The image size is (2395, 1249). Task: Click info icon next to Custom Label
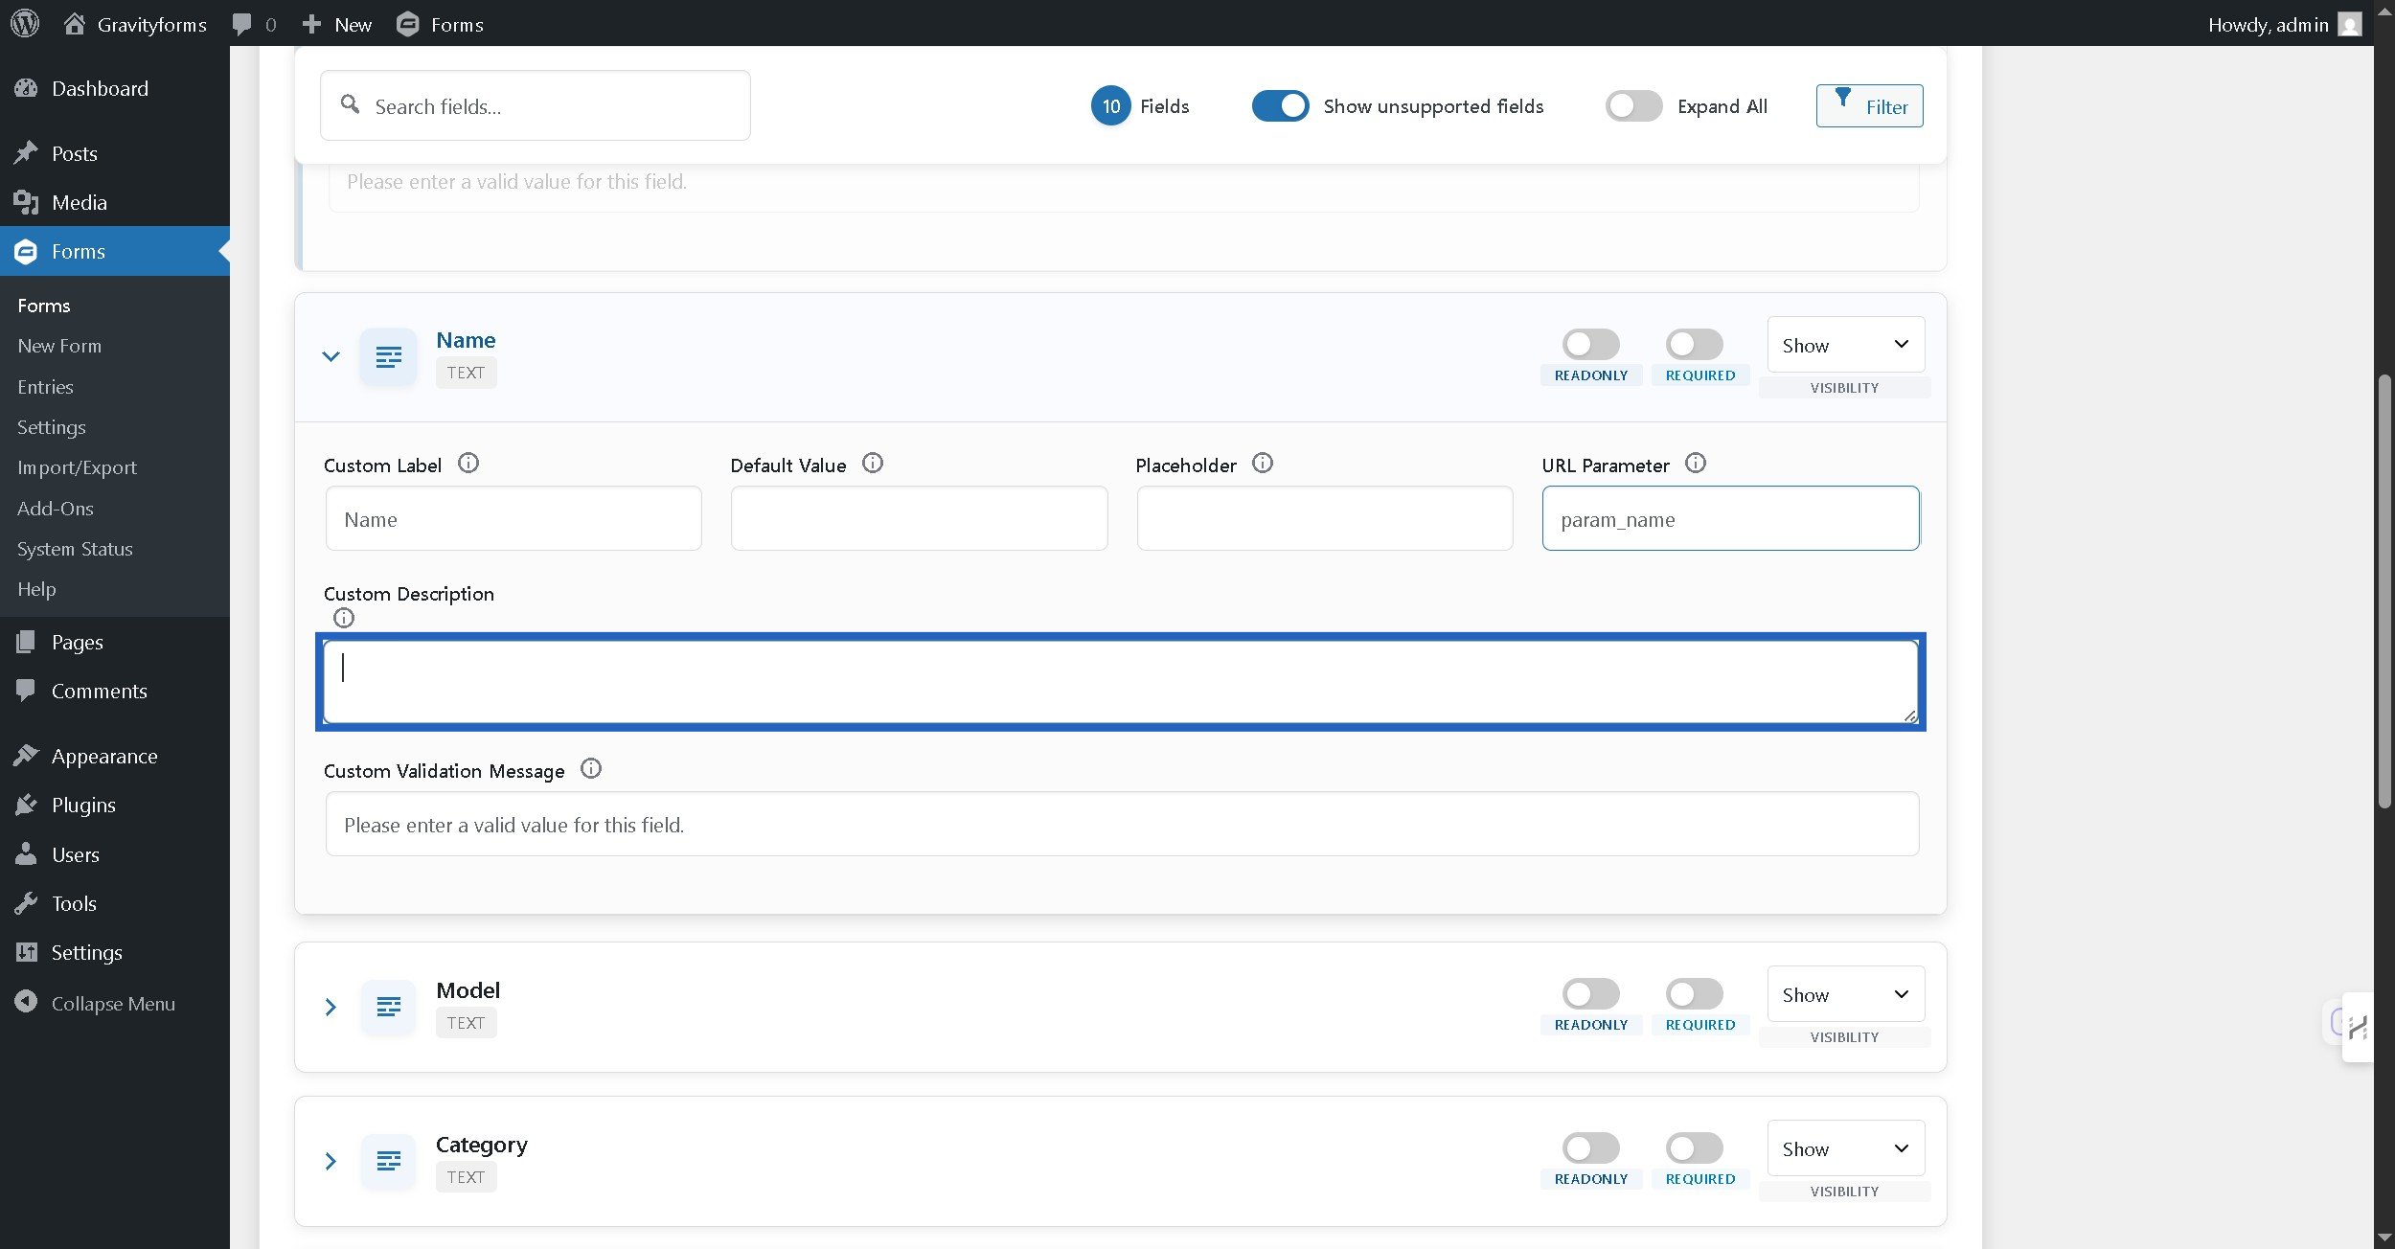[x=468, y=464]
